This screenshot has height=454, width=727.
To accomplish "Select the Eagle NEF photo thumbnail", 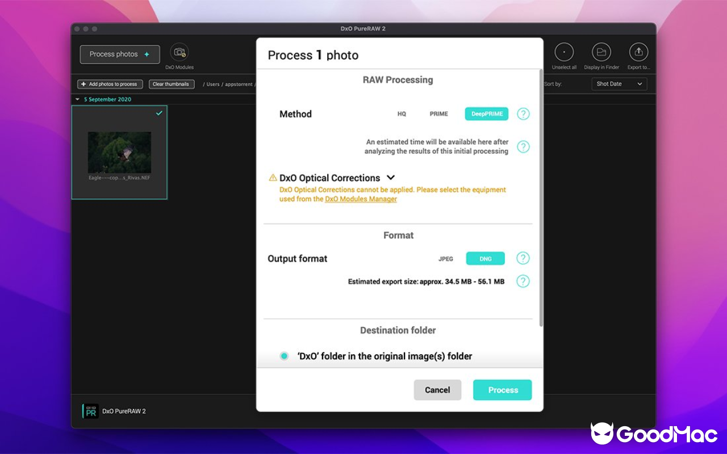I will pos(119,153).
